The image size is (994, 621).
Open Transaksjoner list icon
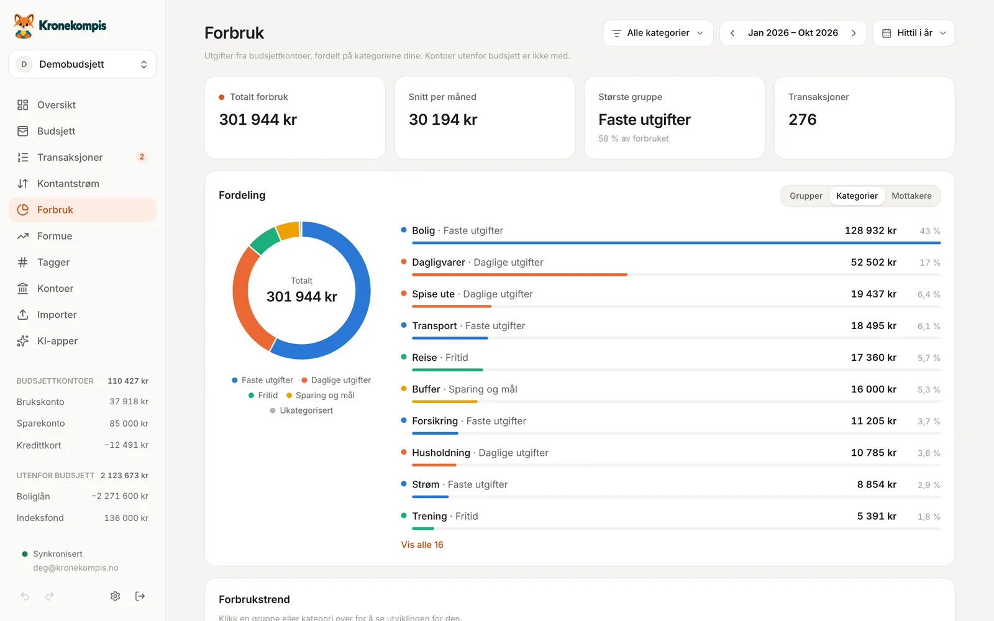[x=23, y=157]
